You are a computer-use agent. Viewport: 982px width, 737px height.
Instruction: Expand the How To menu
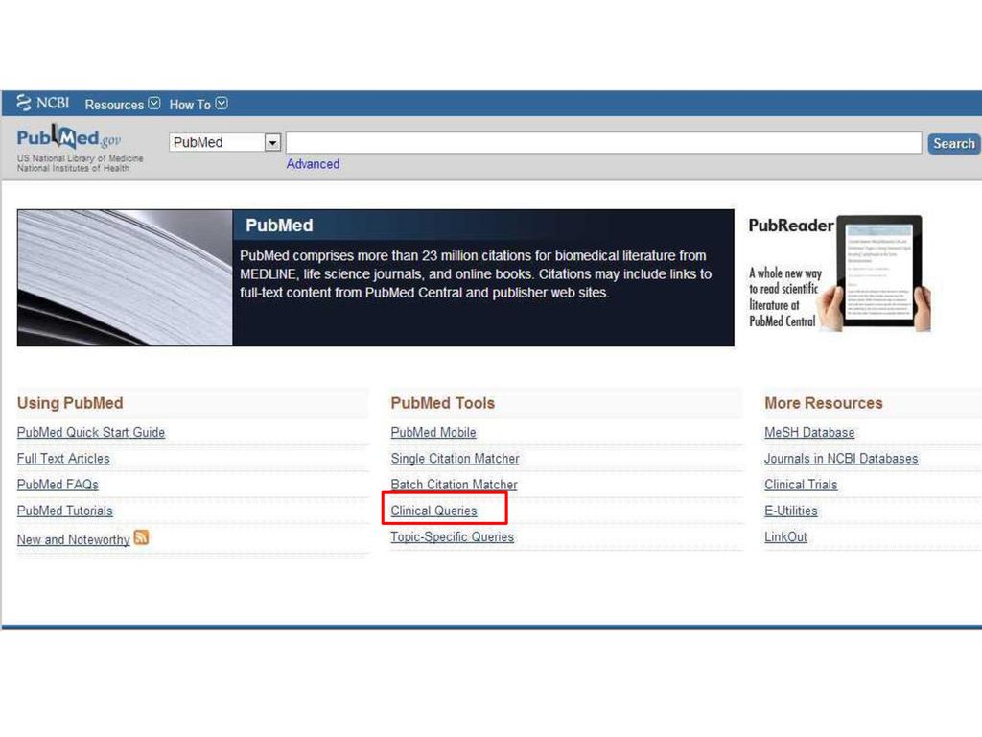pos(198,104)
